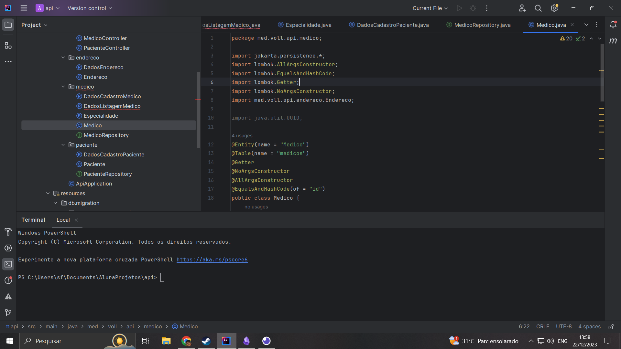Image resolution: width=621 pixels, height=349 pixels.
Task: Open Steam from the taskbar
Action: [206, 341]
